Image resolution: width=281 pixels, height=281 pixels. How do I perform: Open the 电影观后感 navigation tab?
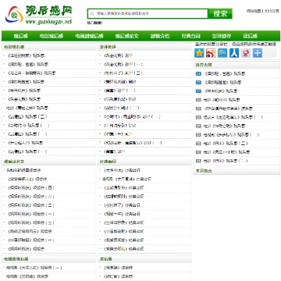52,36
